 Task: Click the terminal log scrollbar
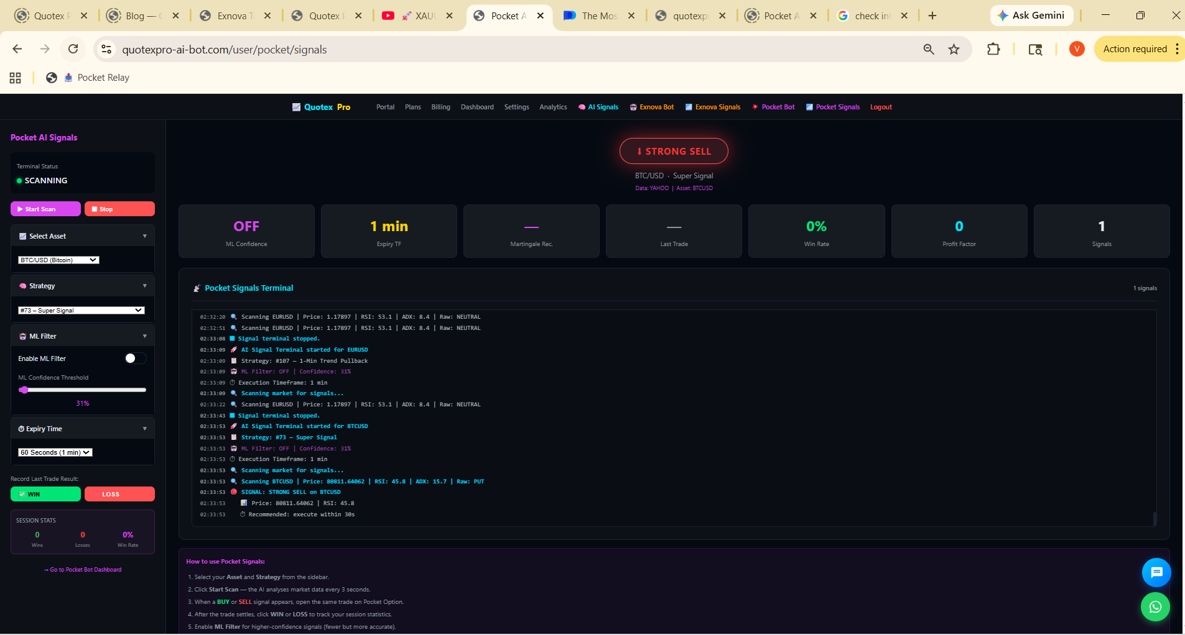click(1155, 519)
